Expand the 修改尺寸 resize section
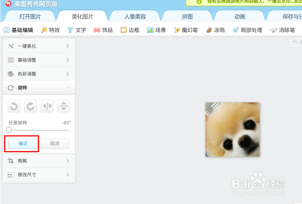This screenshot has height=204, width=302. [x=39, y=175]
